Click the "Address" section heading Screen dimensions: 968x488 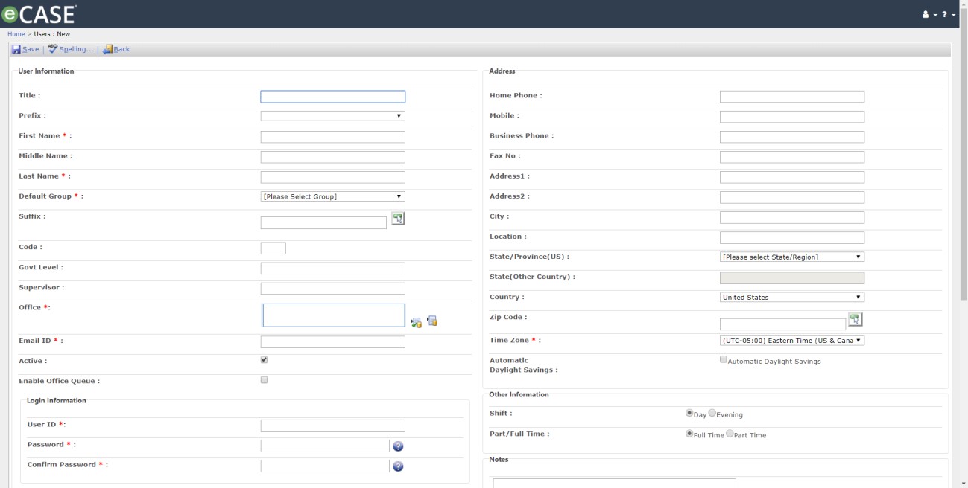(502, 71)
